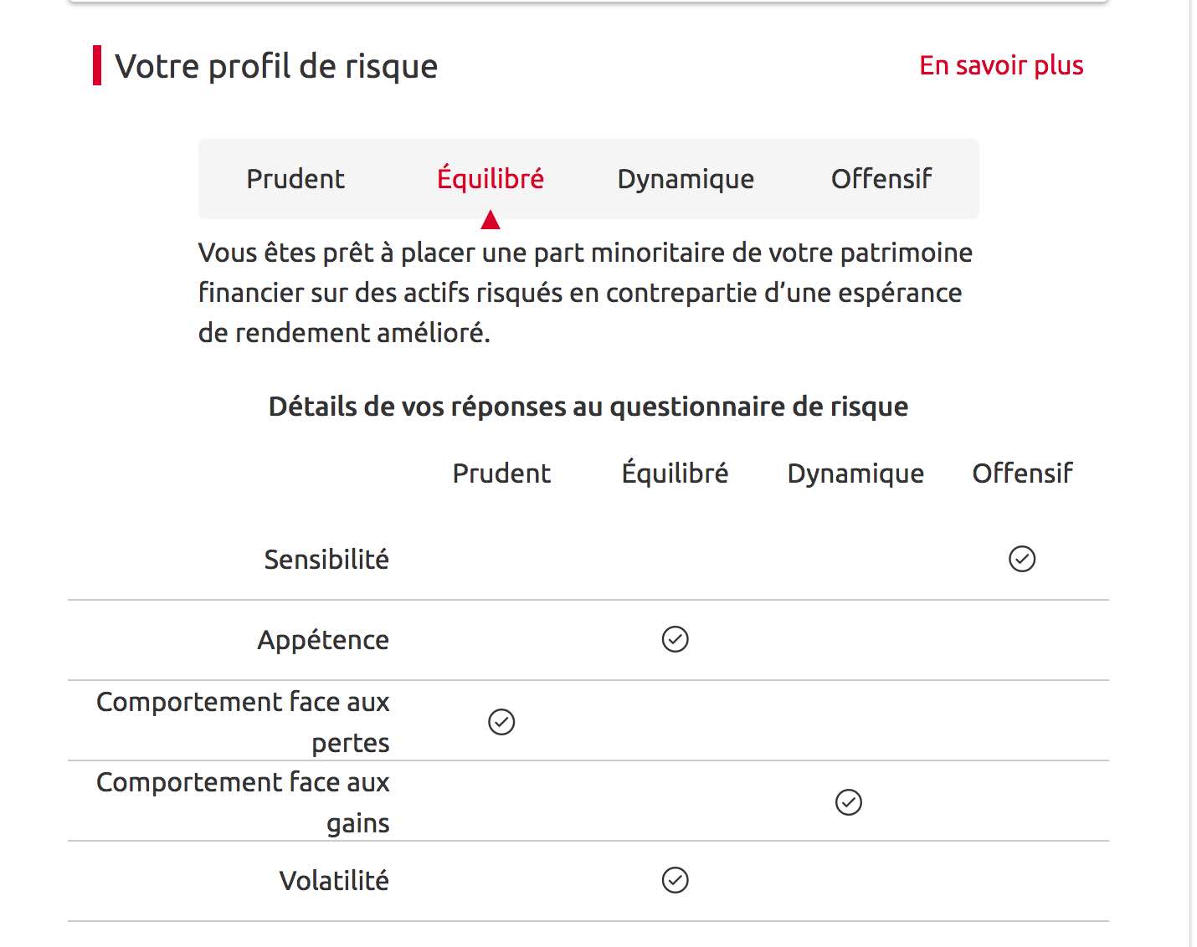Select the Dynamique risk profile
1197x947 pixels.
pyautogui.click(x=686, y=179)
